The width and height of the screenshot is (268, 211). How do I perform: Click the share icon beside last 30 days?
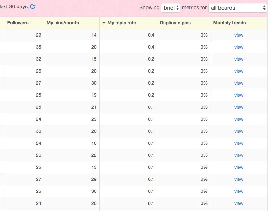(x=33, y=6)
